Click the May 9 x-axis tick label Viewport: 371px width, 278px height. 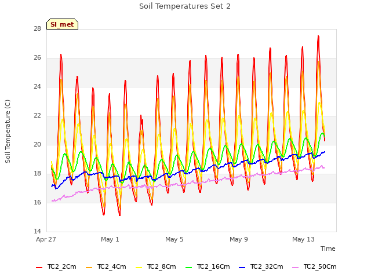(239, 239)
